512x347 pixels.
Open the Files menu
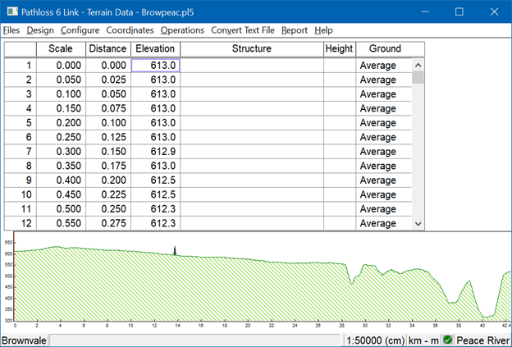pos(11,30)
